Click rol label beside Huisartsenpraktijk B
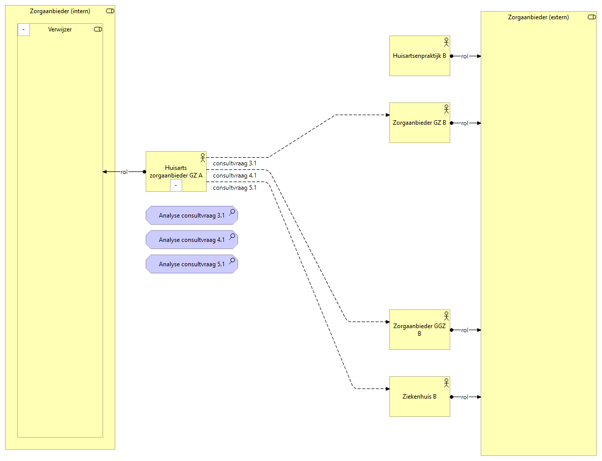The image size is (602, 461). pyautogui.click(x=464, y=56)
